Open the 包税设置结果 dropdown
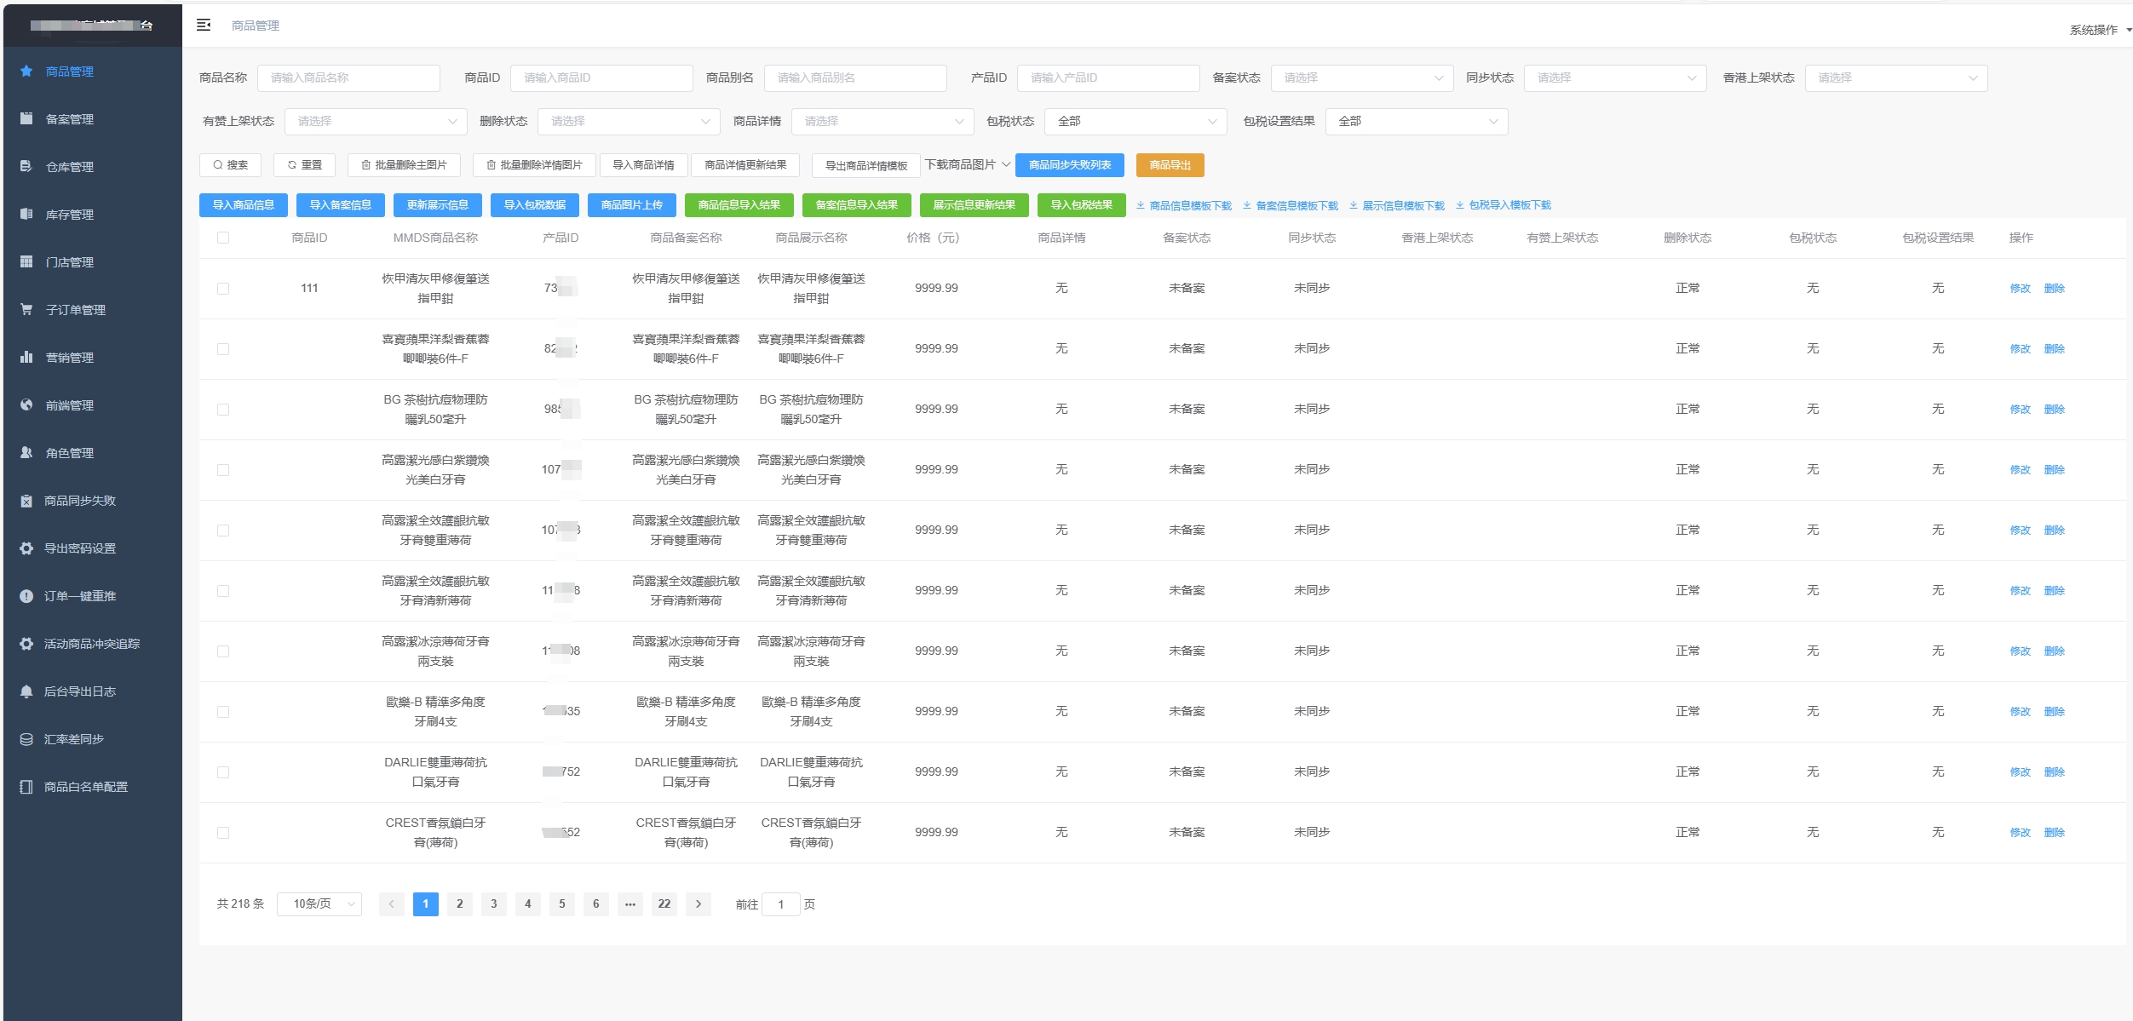 pyautogui.click(x=1417, y=121)
